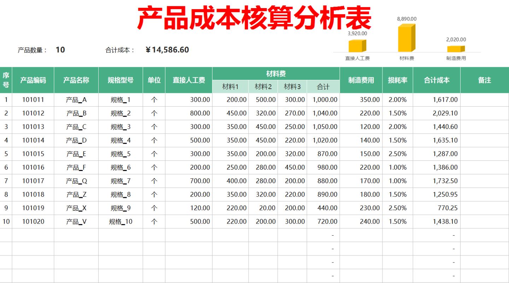Click the 材料费 merged header cell
This screenshot has width=509, height=283.
click(x=276, y=72)
